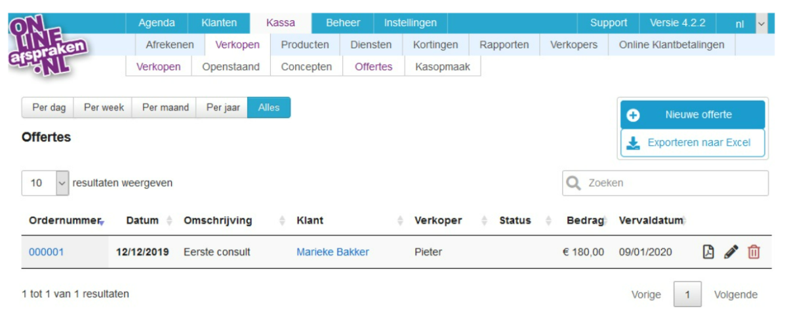Sort the table by Datum column
787x312 pixels.
click(x=169, y=221)
